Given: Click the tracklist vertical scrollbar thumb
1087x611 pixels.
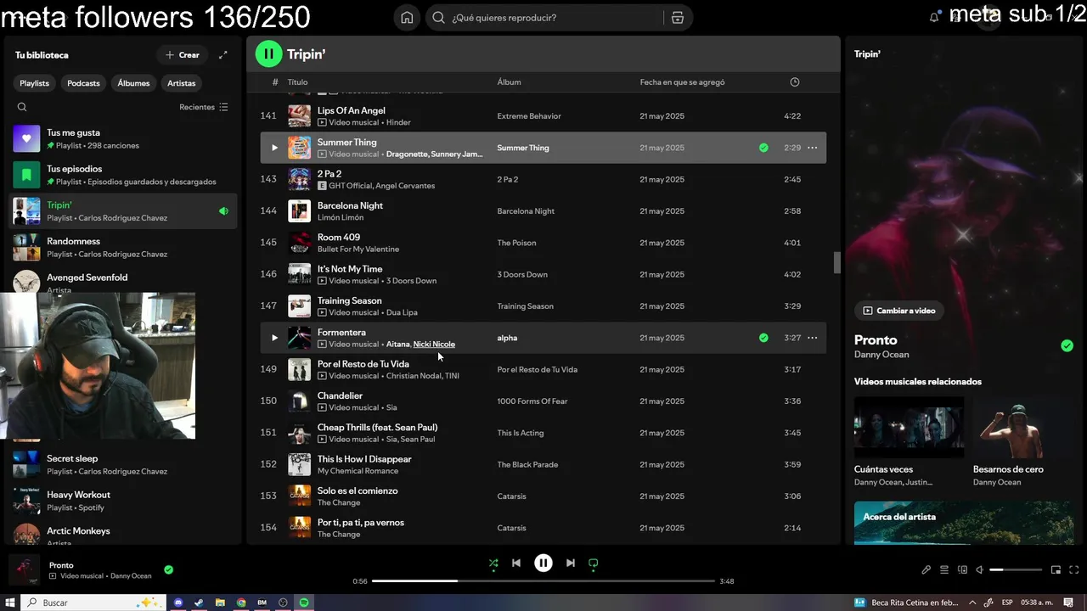Looking at the screenshot, I should tap(836, 263).
